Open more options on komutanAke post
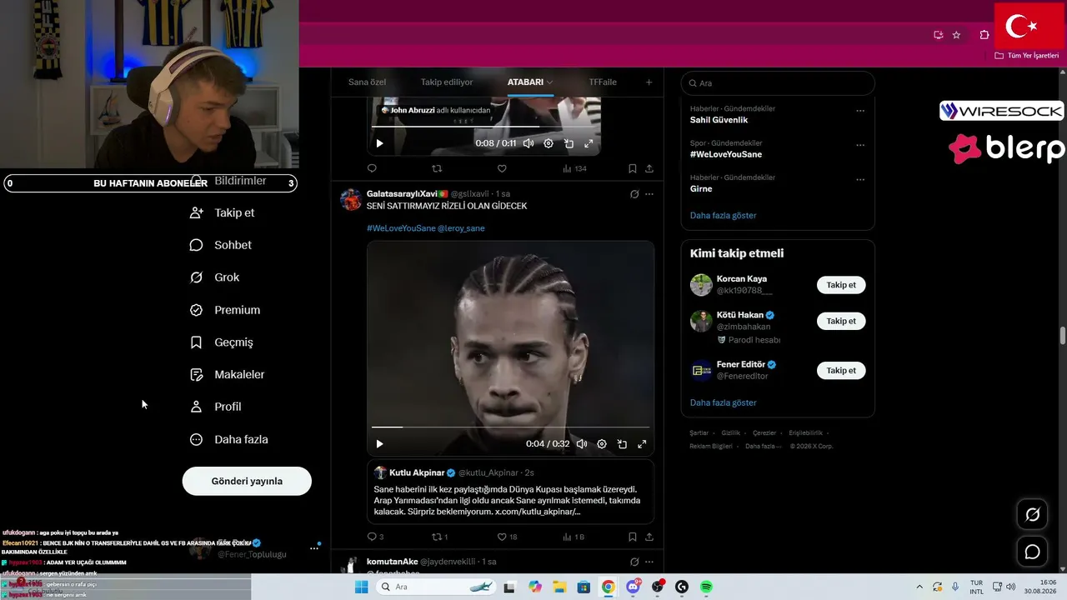1067x600 pixels. click(x=649, y=562)
